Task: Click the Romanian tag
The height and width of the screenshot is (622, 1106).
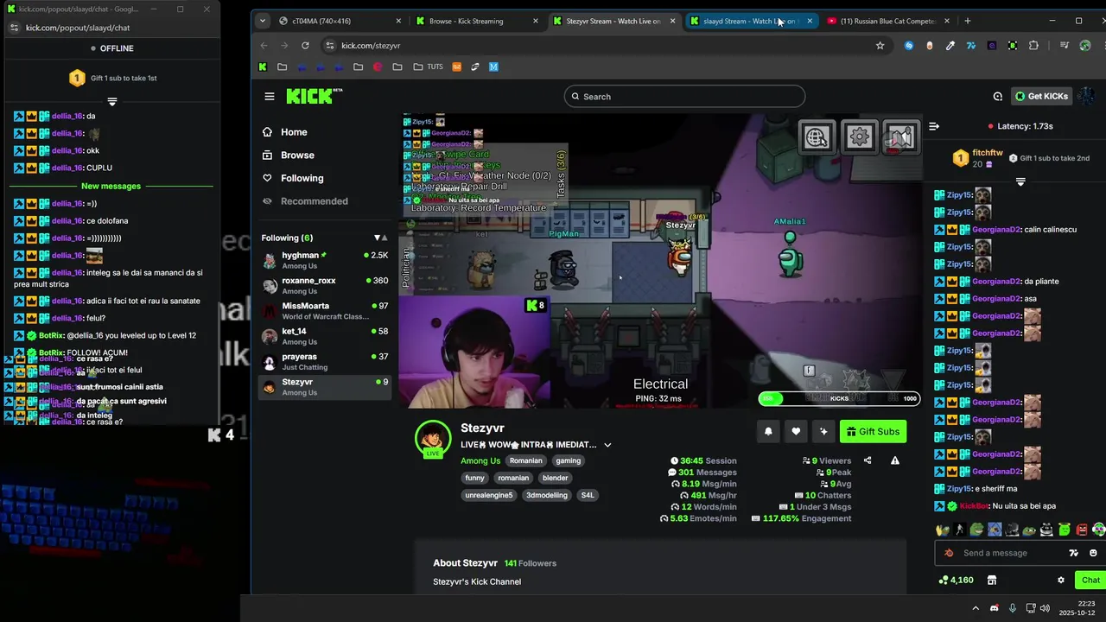Action: [525, 460]
